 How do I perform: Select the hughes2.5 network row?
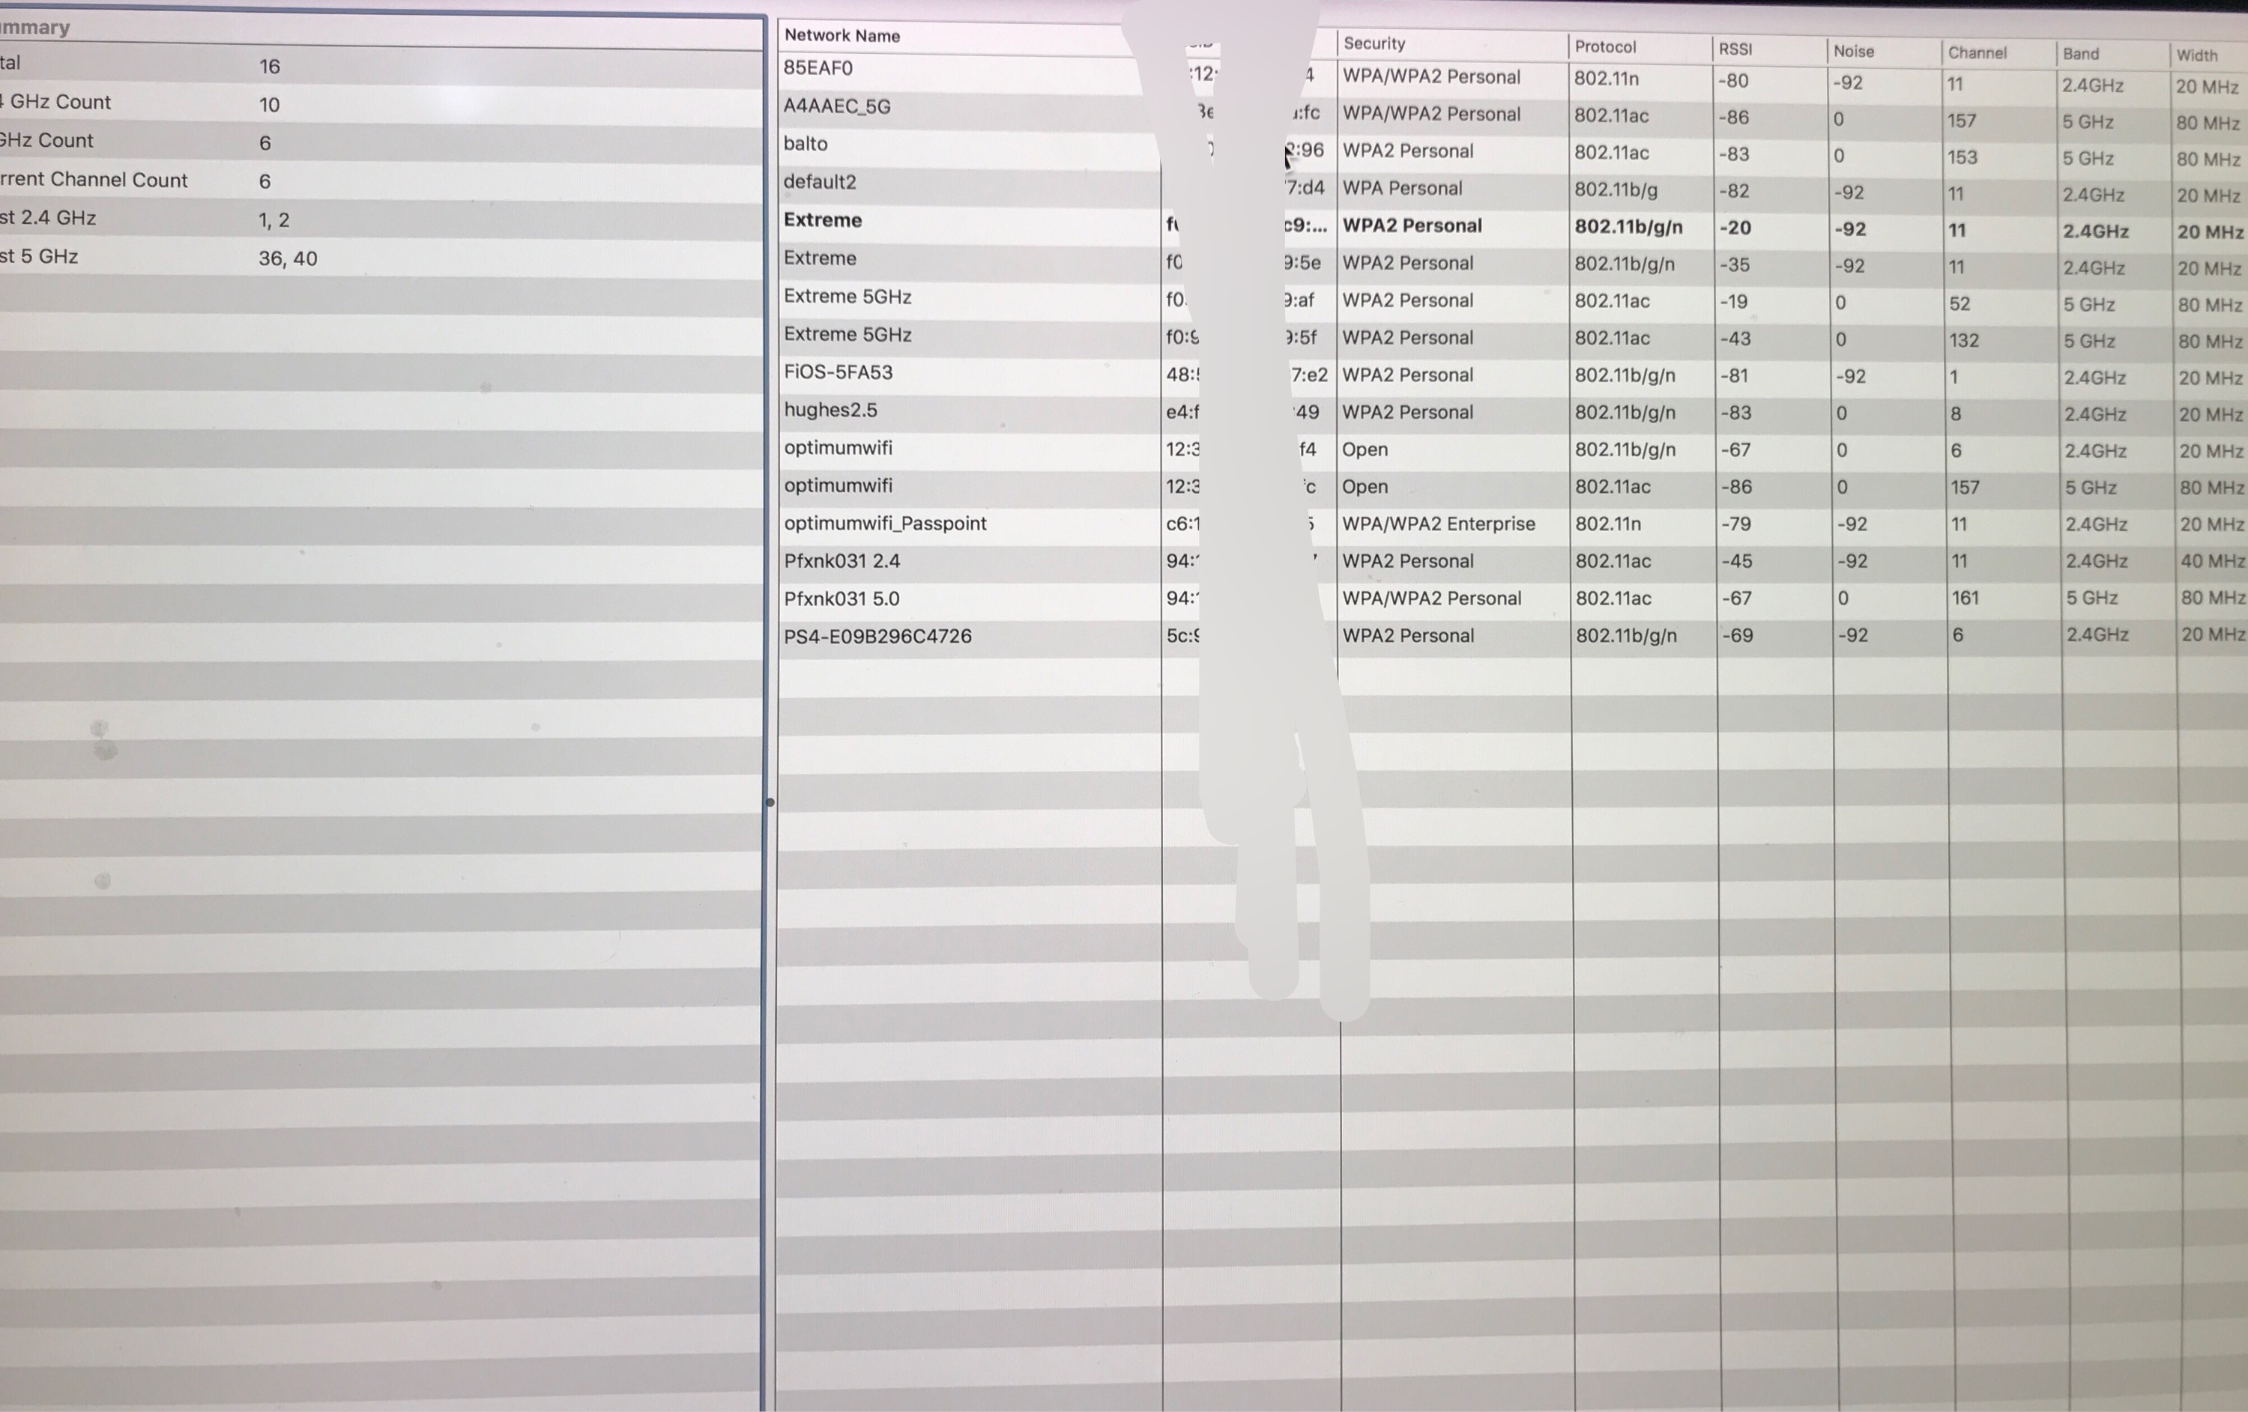point(830,410)
